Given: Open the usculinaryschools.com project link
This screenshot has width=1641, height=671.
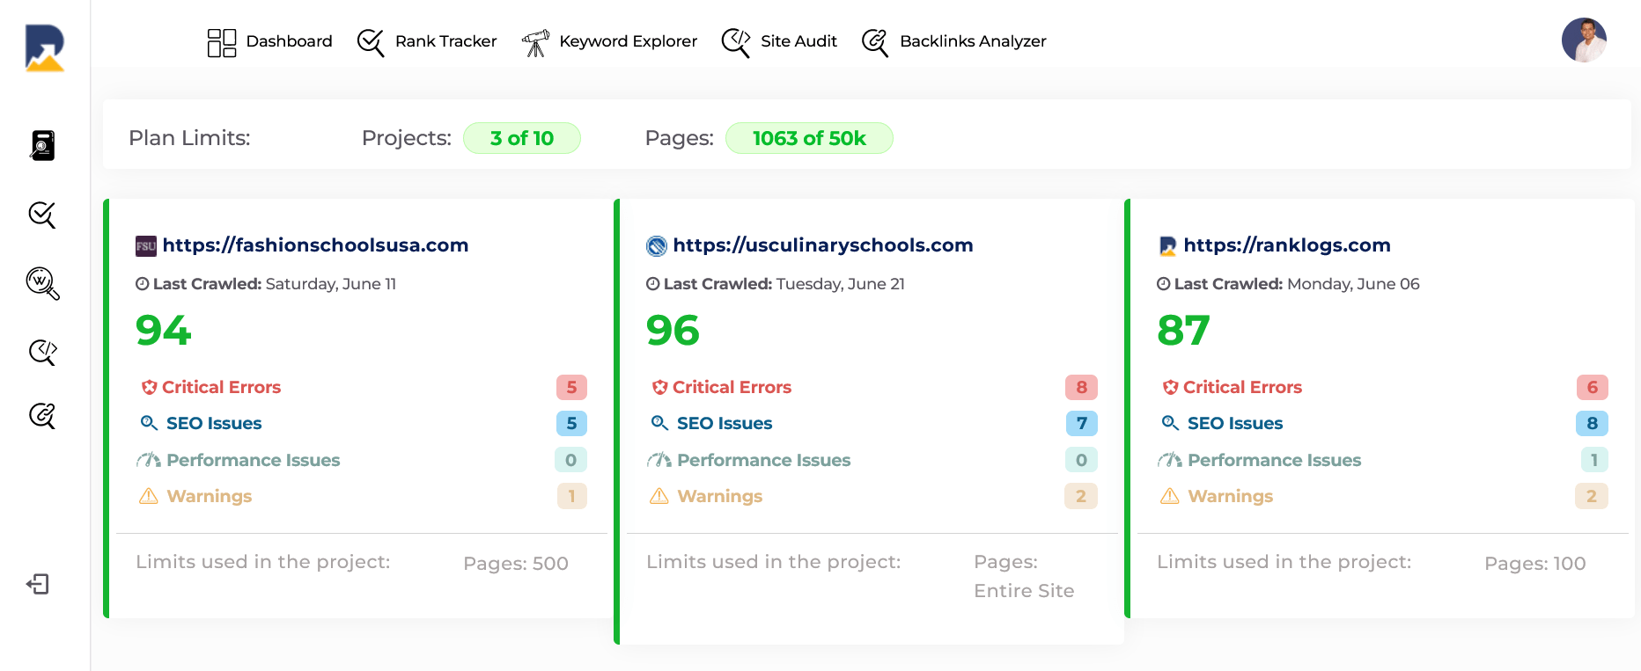Looking at the screenshot, I should coord(823,245).
